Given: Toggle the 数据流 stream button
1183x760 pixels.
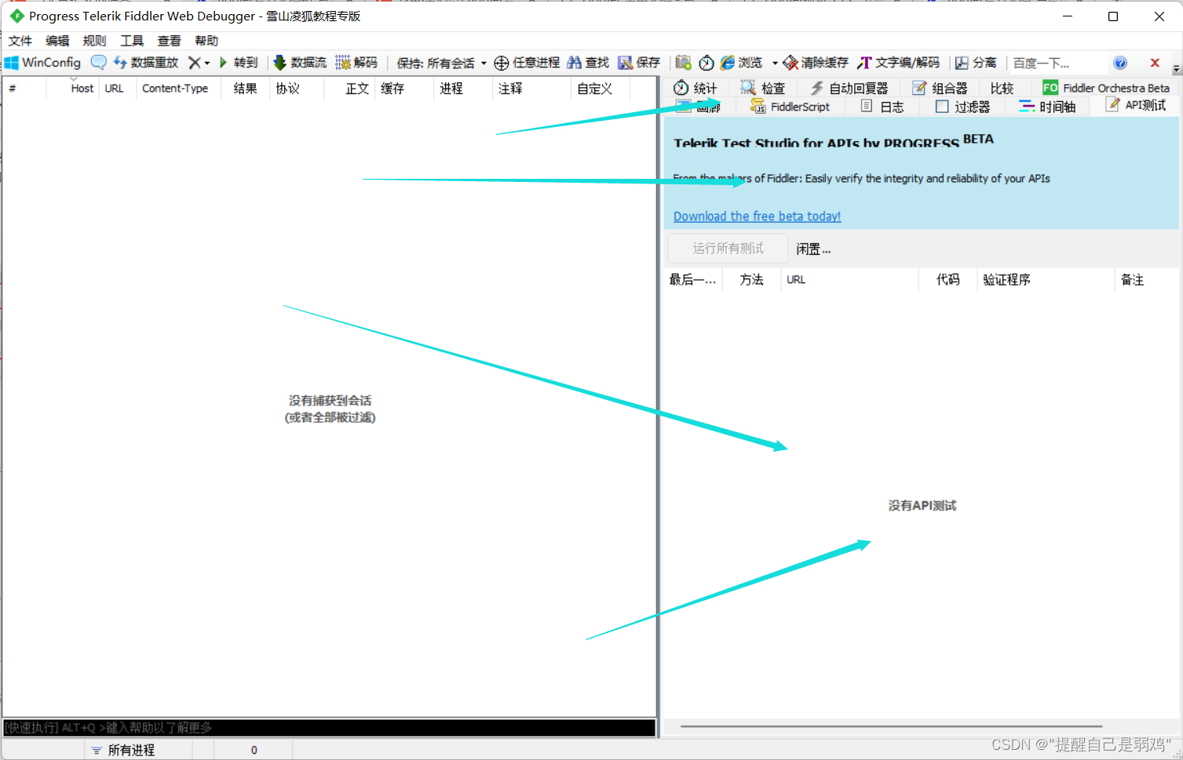Looking at the screenshot, I should pyautogui.click(x=299, y=63).
